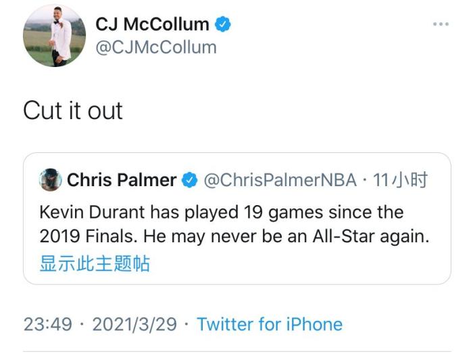
Task: Open CJ McCollum's profile picture
Action: (54, 35)
